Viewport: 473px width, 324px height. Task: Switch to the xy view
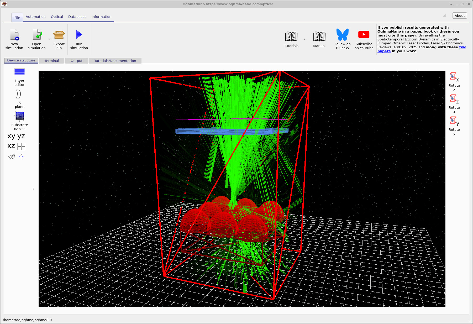coord(11,136)
